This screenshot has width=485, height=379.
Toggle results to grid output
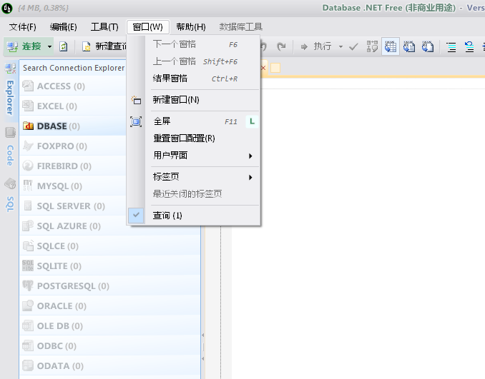click(391, 46)
